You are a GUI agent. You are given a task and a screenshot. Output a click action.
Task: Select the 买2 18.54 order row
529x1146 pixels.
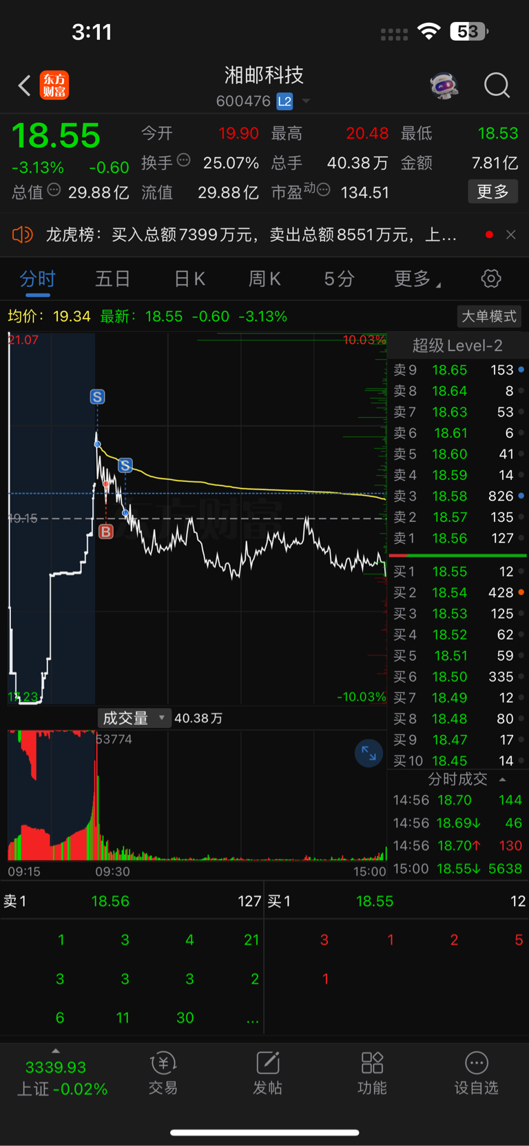[458, 593]
